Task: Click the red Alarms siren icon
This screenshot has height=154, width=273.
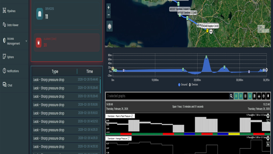Action: coord(39,43)
